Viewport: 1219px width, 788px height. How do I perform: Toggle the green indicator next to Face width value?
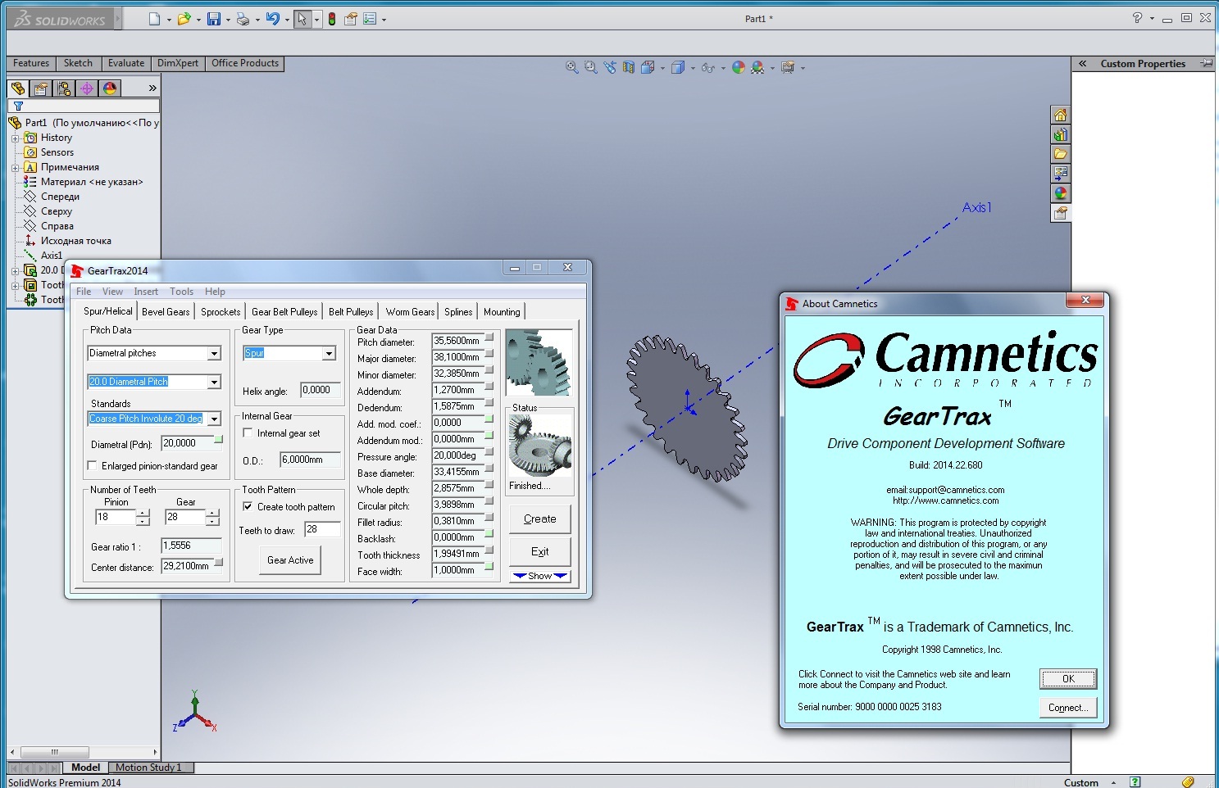(489, 566)
